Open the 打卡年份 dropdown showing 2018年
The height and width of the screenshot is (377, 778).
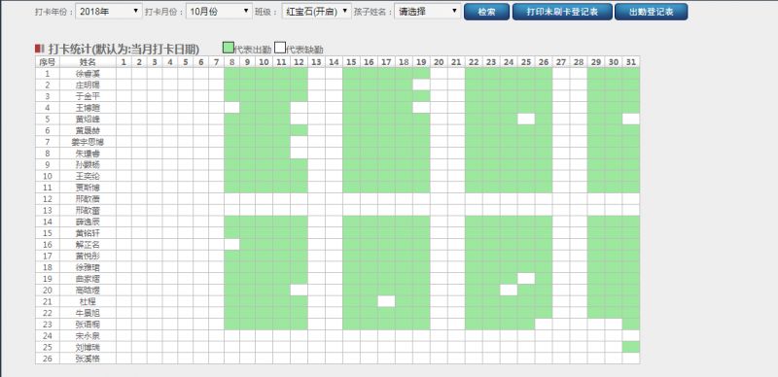coord(109,12)
